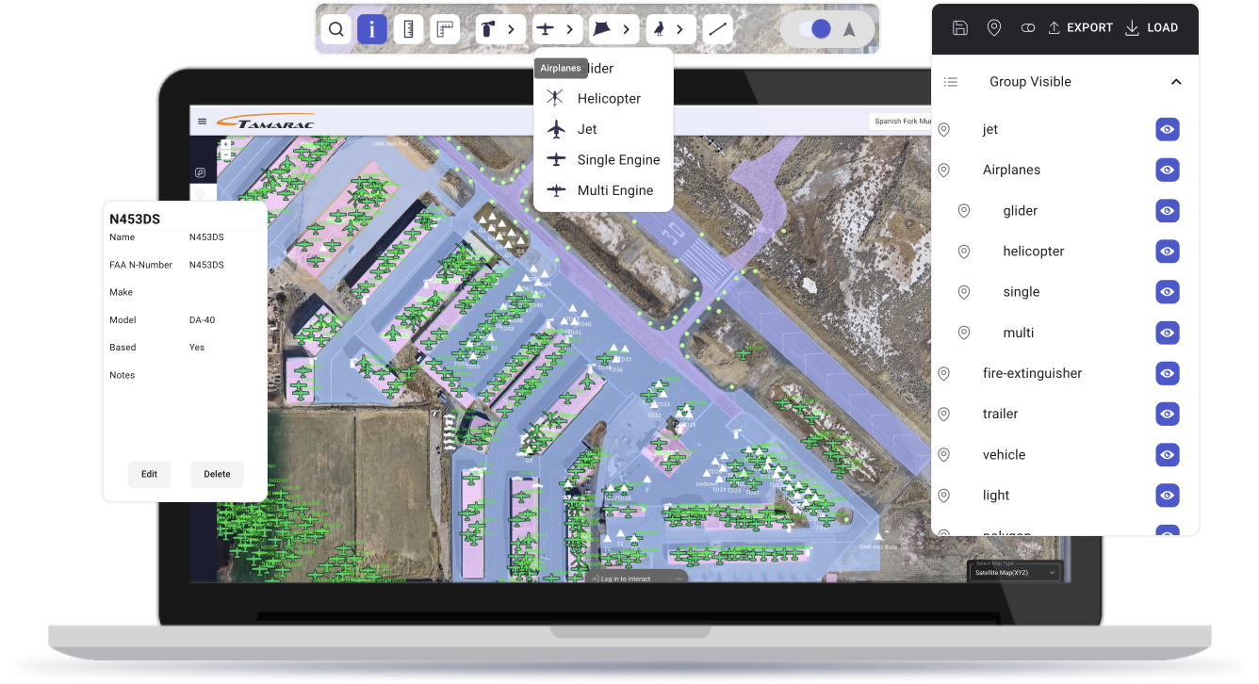This screenshot has width=1259, height=684.
Task: Click the Tamarac logo
Action: (x=265, y=122)
